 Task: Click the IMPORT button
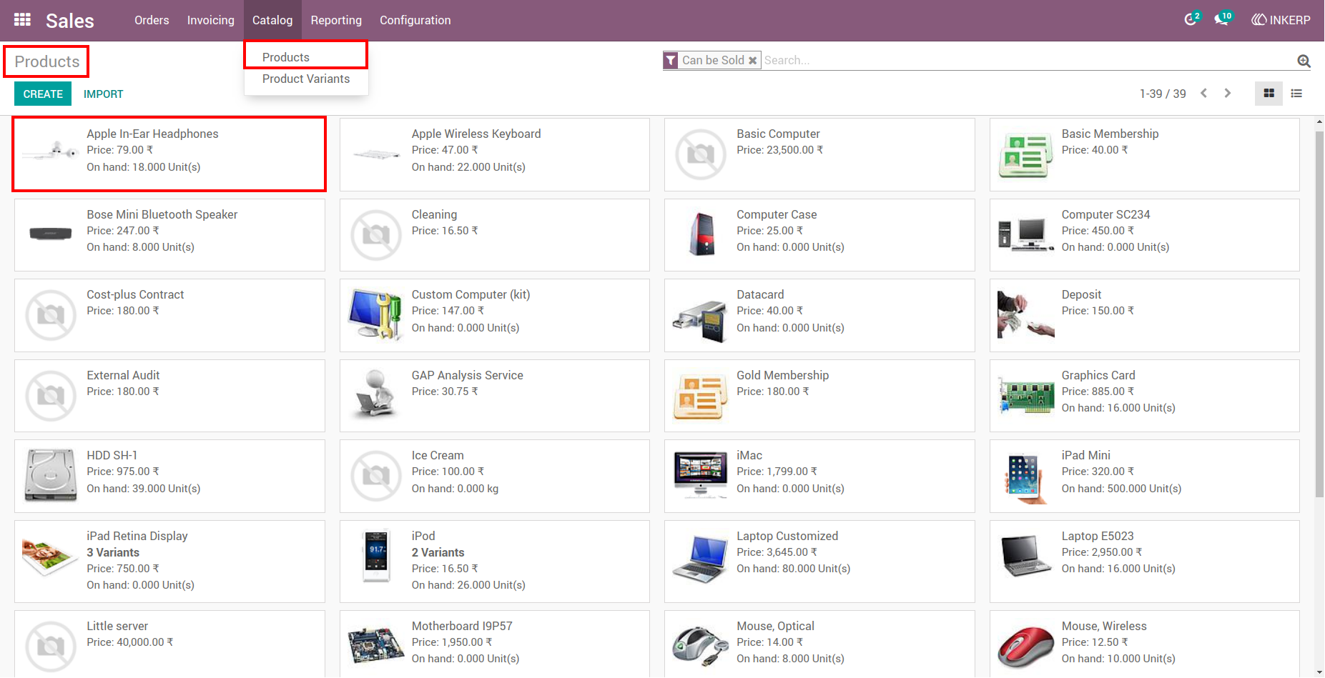coord(104,94)
